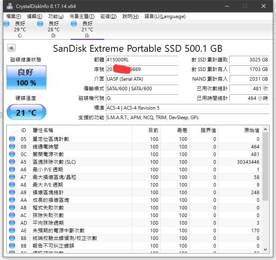Click the 21 °C temperature button
The height and width of the screenshot is (260, 276).
pos(26,112)
